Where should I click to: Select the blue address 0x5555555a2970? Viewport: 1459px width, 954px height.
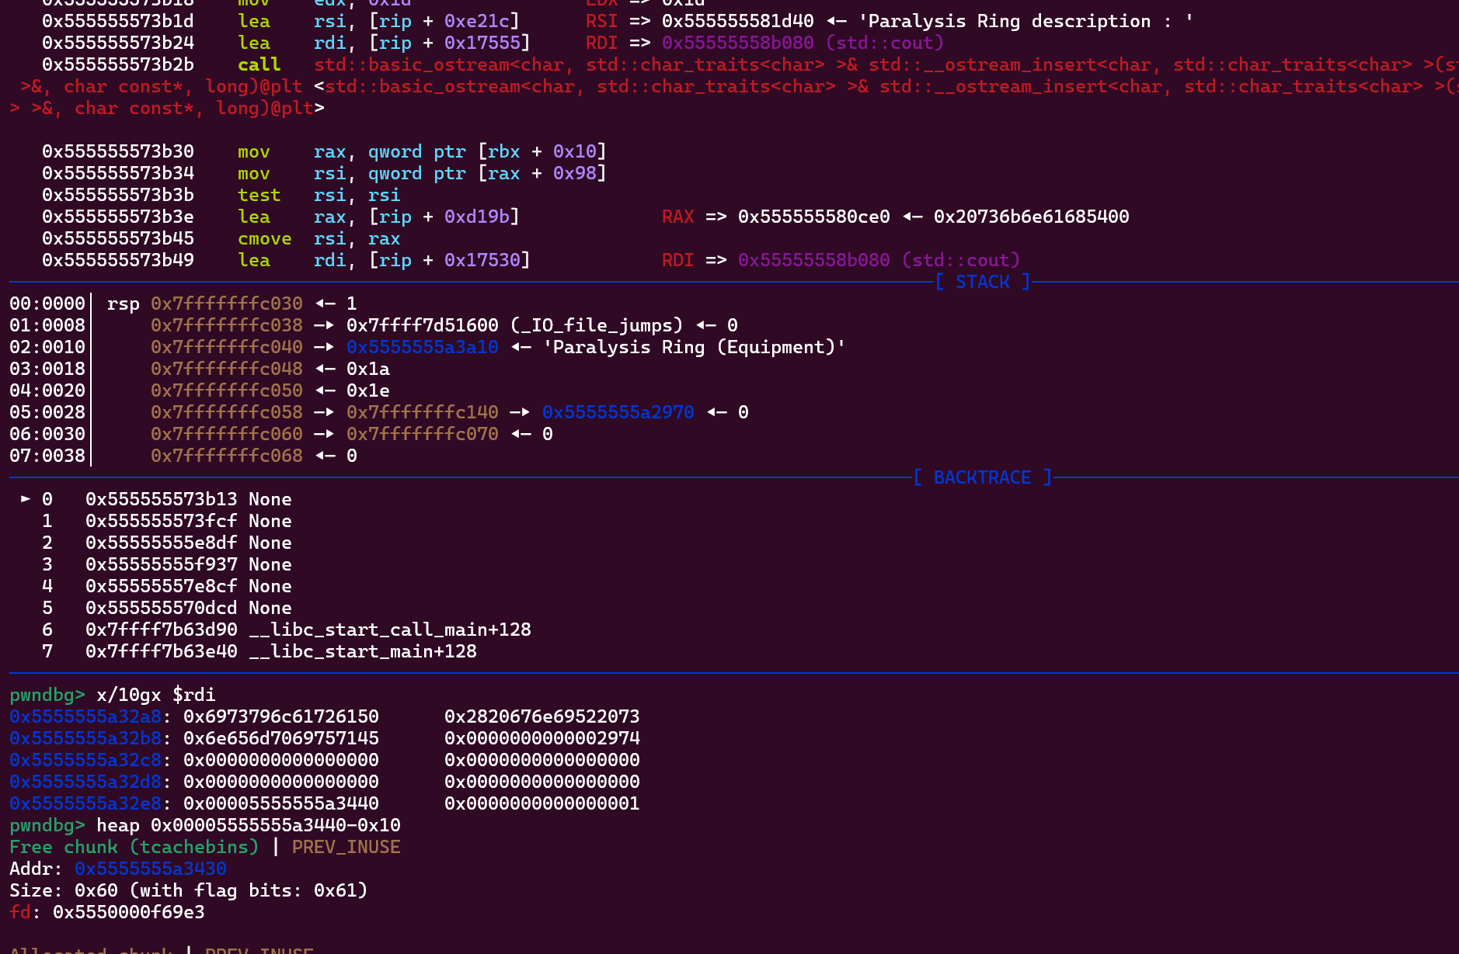coord(618,412)
